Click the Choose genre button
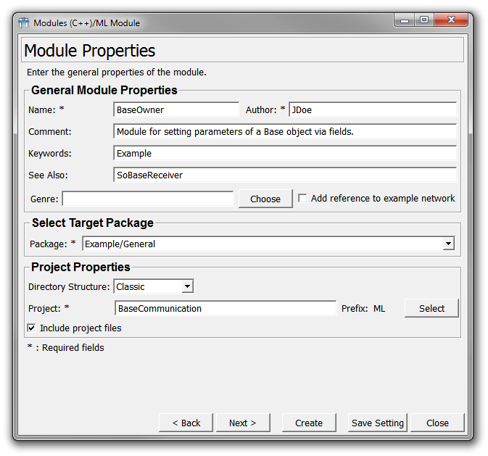Viewport: 488px width, 456px height. coord(265,199)
